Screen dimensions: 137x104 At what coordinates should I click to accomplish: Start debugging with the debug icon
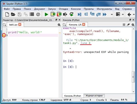click(x=79, y=14)
